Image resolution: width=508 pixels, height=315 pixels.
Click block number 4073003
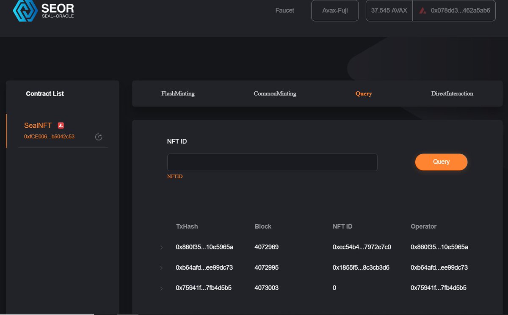coord(267,288)
